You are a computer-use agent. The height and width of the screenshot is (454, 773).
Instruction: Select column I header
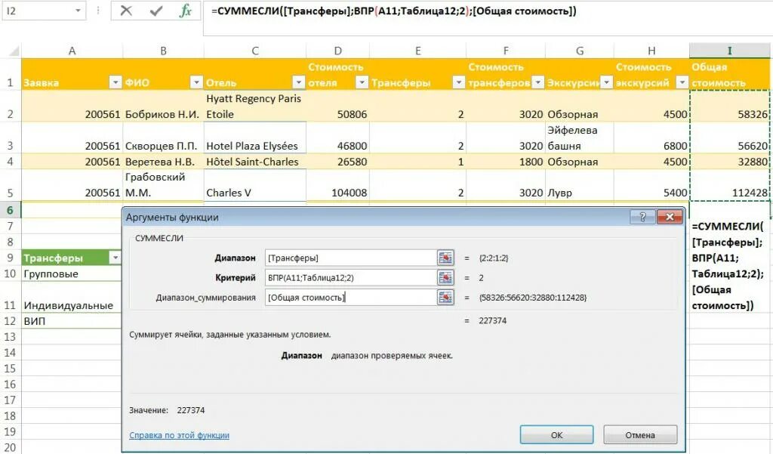(x=730, y=51)
